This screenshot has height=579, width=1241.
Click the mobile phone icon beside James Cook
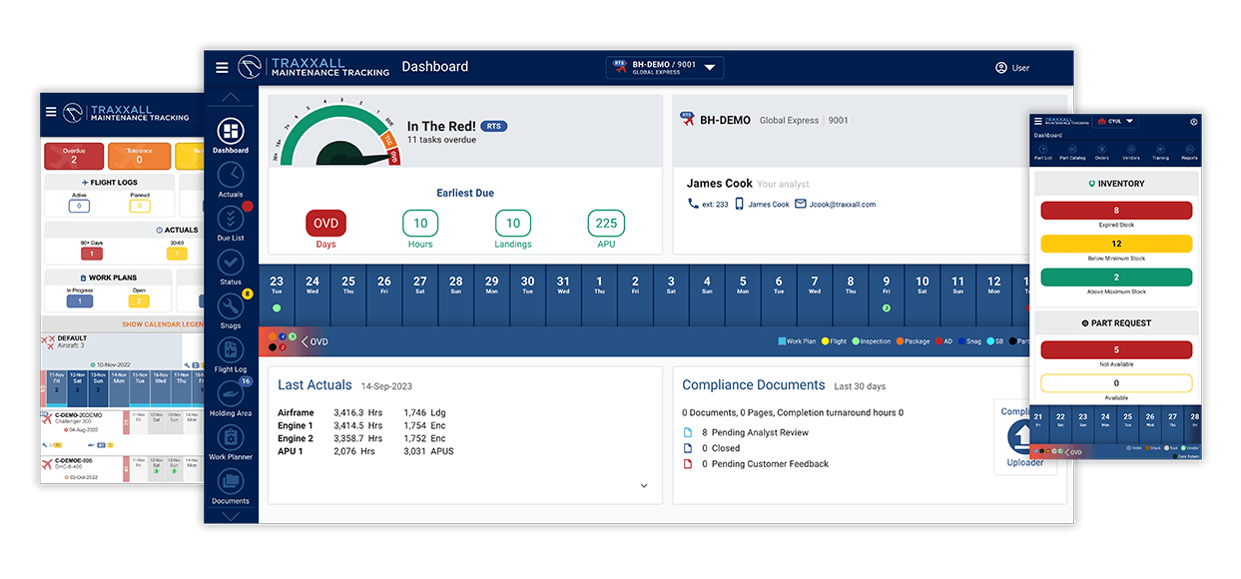point(740,204)
